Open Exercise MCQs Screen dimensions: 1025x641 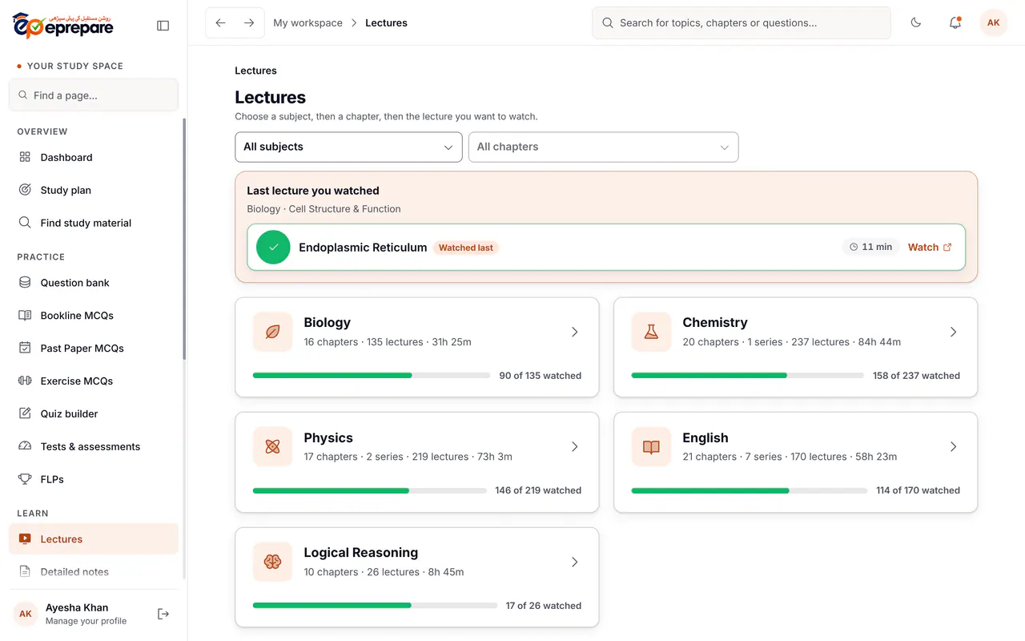click(x=94, y=381)
